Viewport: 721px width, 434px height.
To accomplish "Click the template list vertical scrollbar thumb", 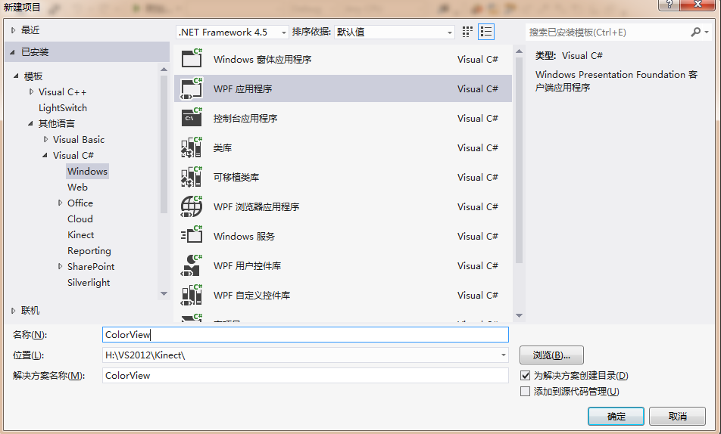I will [x=519, y=160].
